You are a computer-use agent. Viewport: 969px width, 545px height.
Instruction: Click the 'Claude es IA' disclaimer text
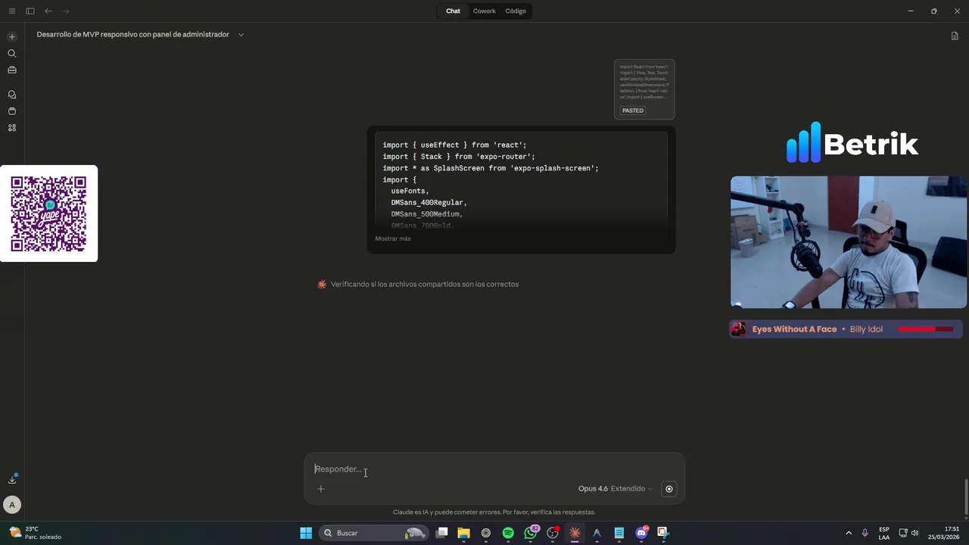[494, 512]
